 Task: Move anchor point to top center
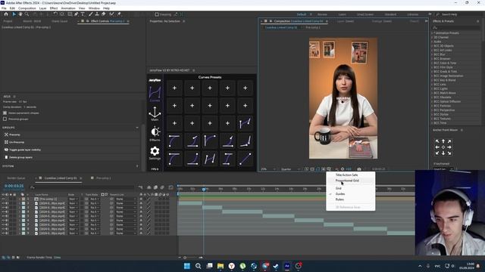(x=443, y=141)
